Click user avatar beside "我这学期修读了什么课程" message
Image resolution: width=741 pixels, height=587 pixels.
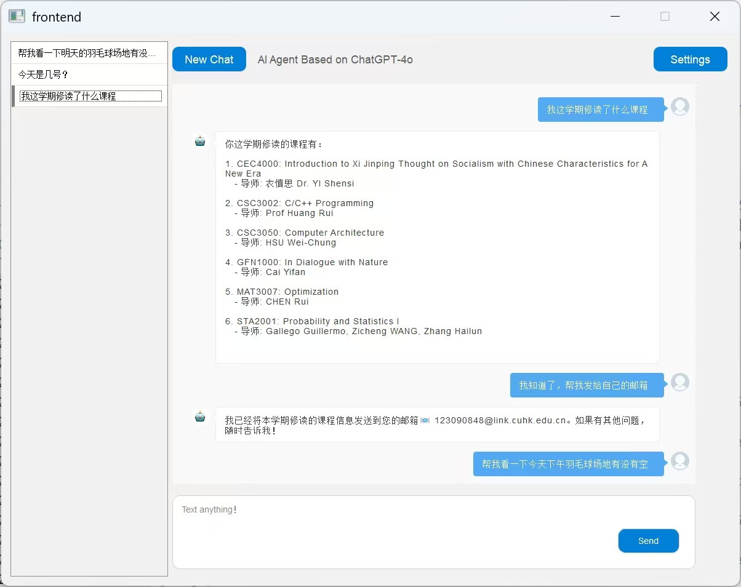679,106
